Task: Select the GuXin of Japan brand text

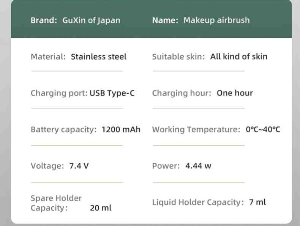Action: pos(91,20)
